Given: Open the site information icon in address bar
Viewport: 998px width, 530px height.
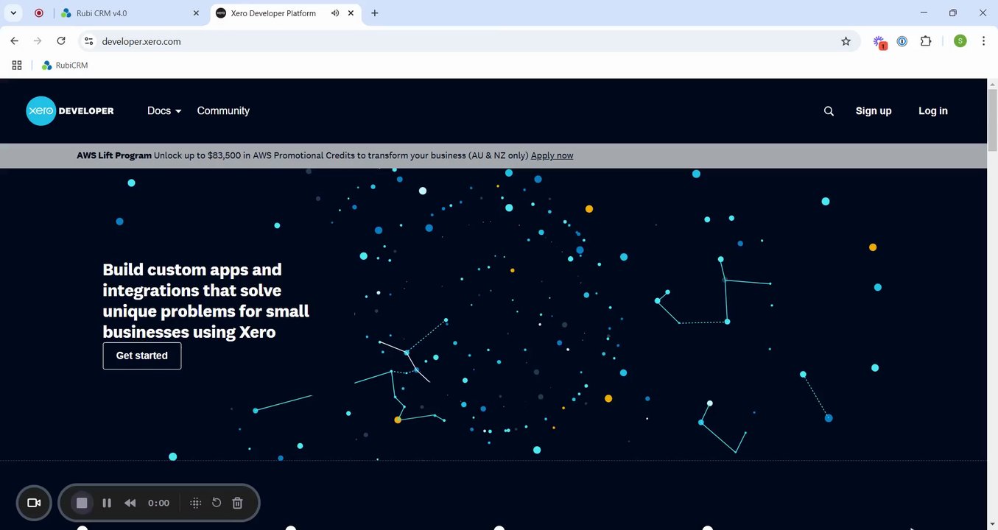Looking at the screenshot, I should coord(88,41).
